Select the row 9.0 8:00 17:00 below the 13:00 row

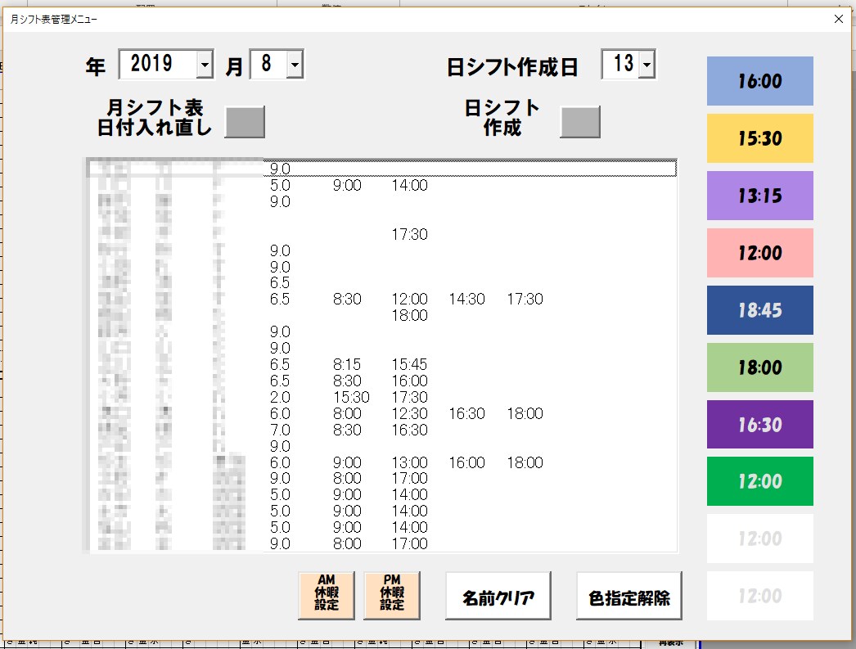tap(382, 479)
